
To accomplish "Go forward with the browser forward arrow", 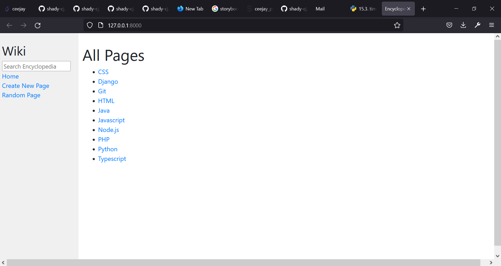I will tap(23, 25).
